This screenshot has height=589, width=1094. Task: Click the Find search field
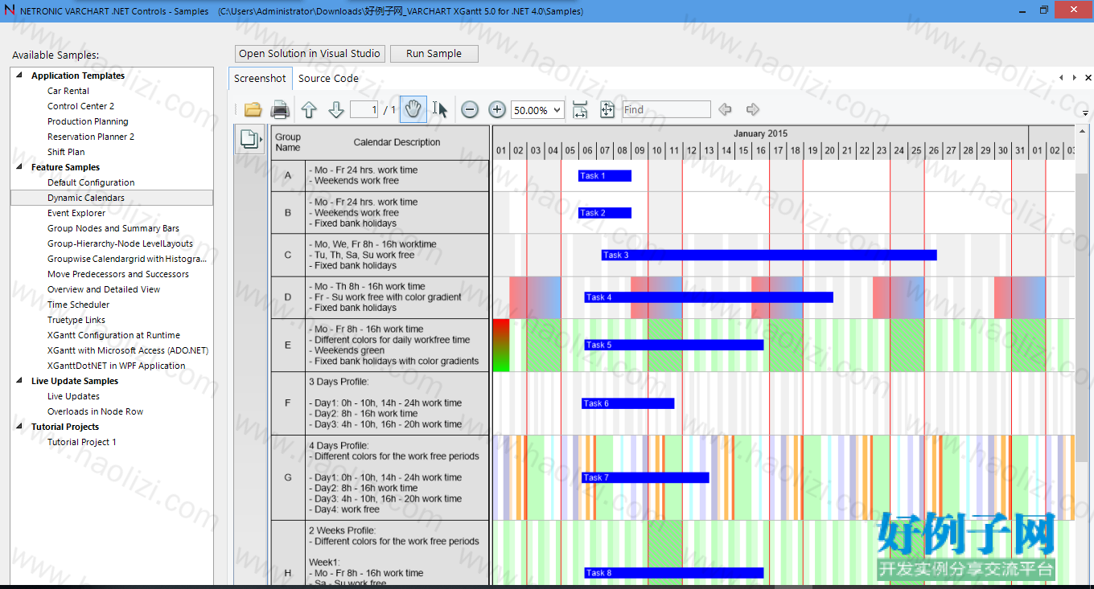pyautogui.click(x=667, y=109)
